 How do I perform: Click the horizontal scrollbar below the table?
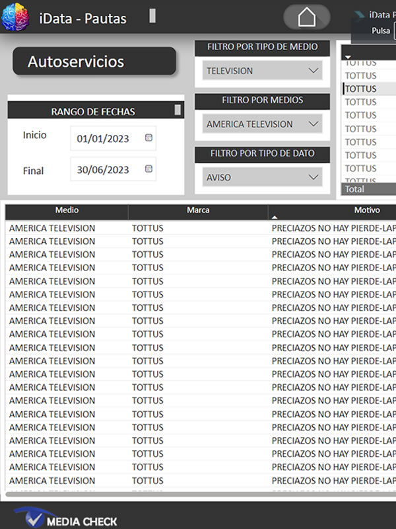click(201, 494)
